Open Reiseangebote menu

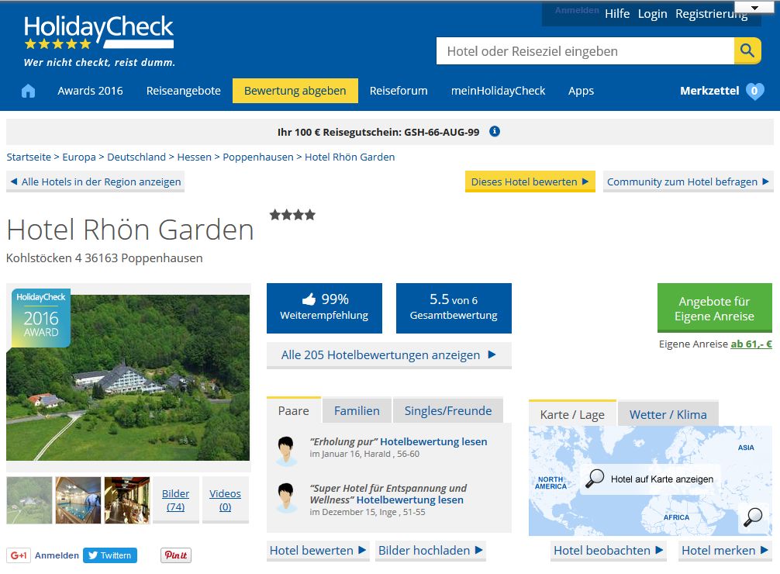pyautogui.click(x=184, y=91)
